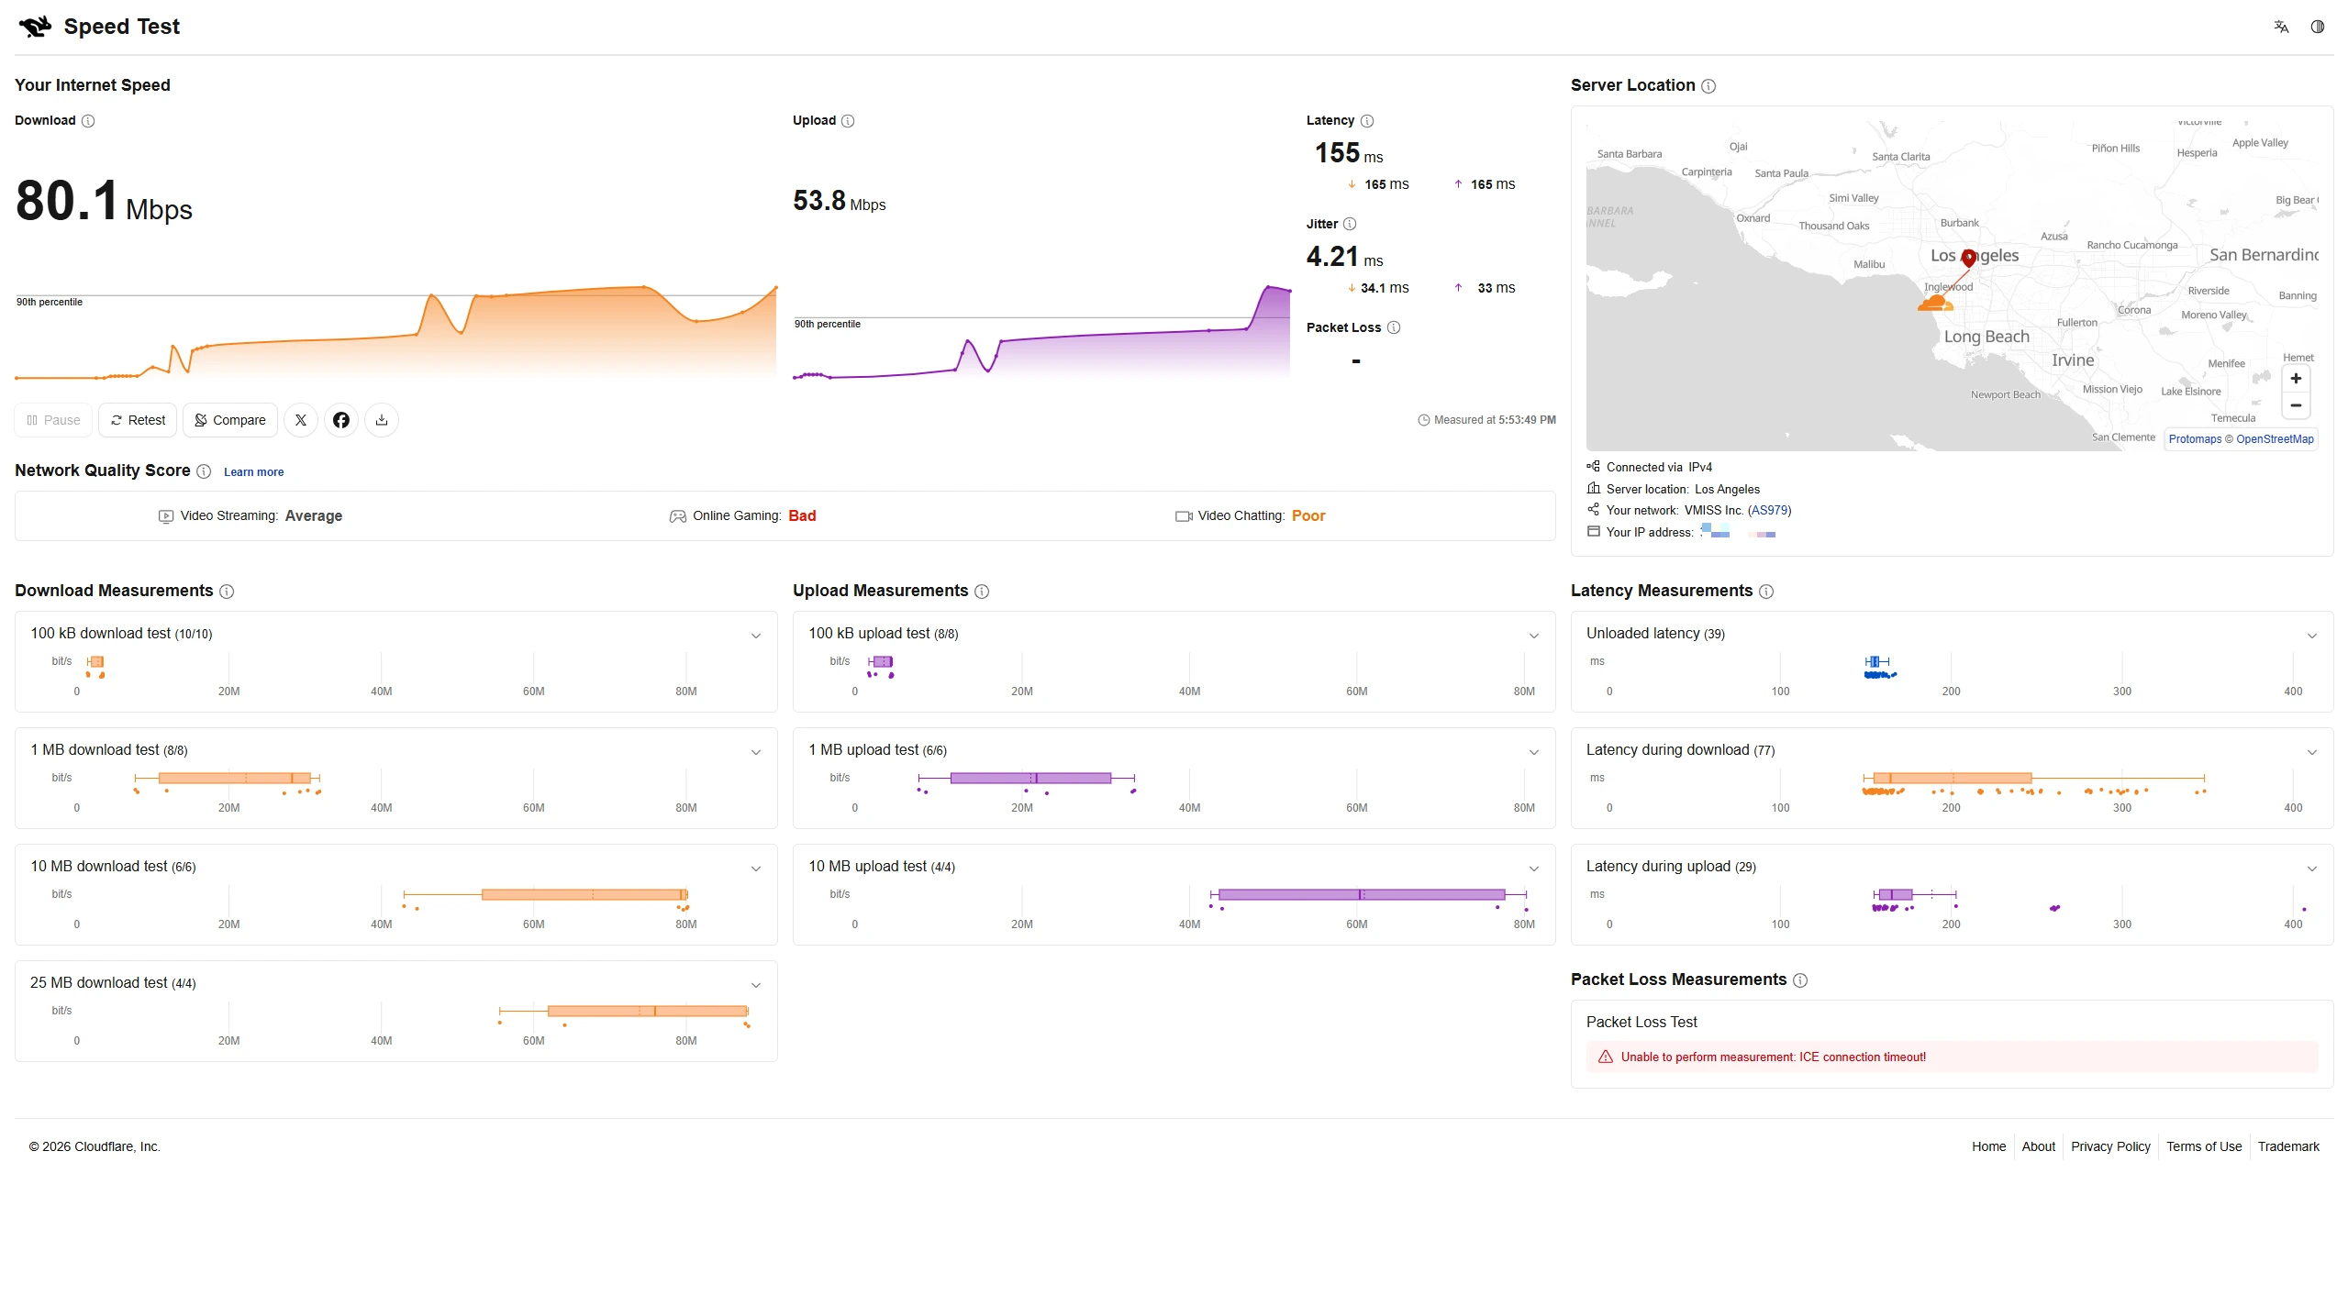Expand Latency during download section
2348x1306 pixels.
(x=2312, y=752)
